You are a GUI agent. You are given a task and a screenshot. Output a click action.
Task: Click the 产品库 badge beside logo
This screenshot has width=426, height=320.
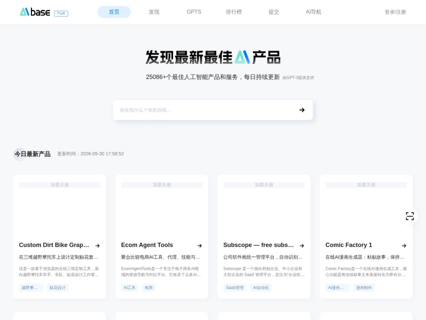pos(61,13)
